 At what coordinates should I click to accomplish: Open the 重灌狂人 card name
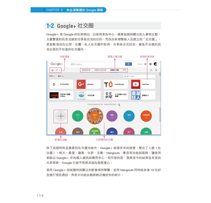tap(145, 95)
